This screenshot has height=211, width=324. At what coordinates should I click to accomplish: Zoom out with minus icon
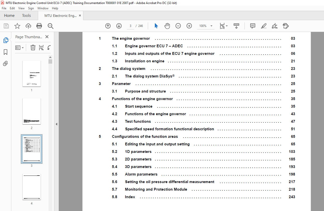click(178, 26)
